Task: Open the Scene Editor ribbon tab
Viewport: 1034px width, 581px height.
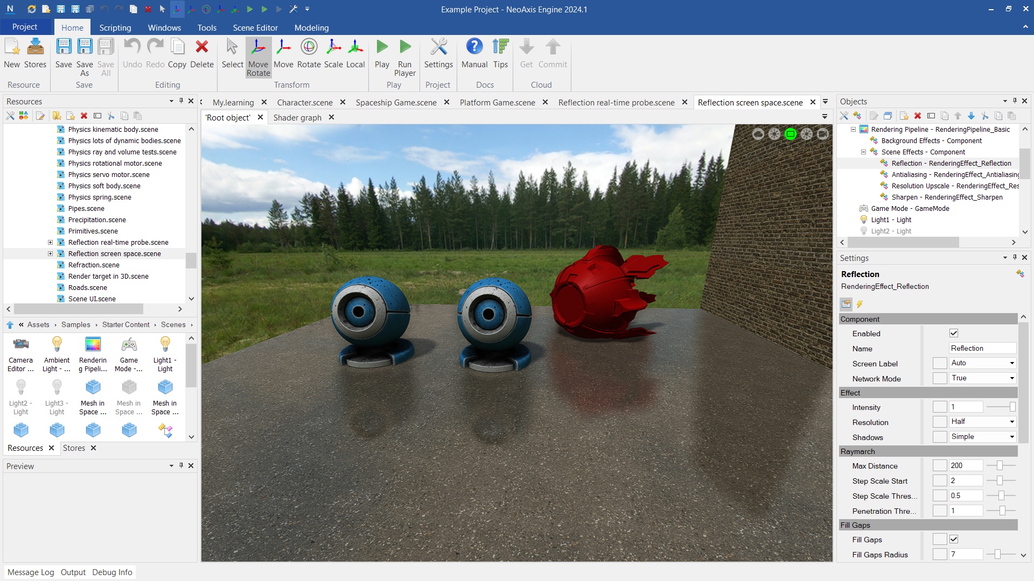Action: click(x=255, y=28)
